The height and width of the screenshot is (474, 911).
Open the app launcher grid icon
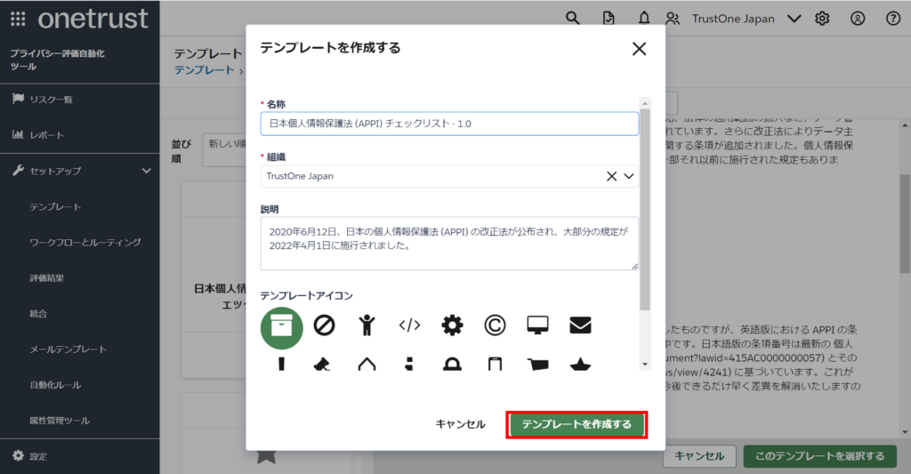point(18,20)
